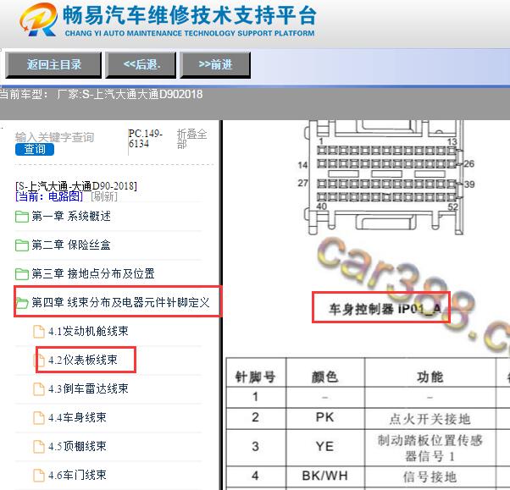Viewport: 510px width, 490px height.
Task: Open 4.6车门线束 page
Action: coord(77,475)
